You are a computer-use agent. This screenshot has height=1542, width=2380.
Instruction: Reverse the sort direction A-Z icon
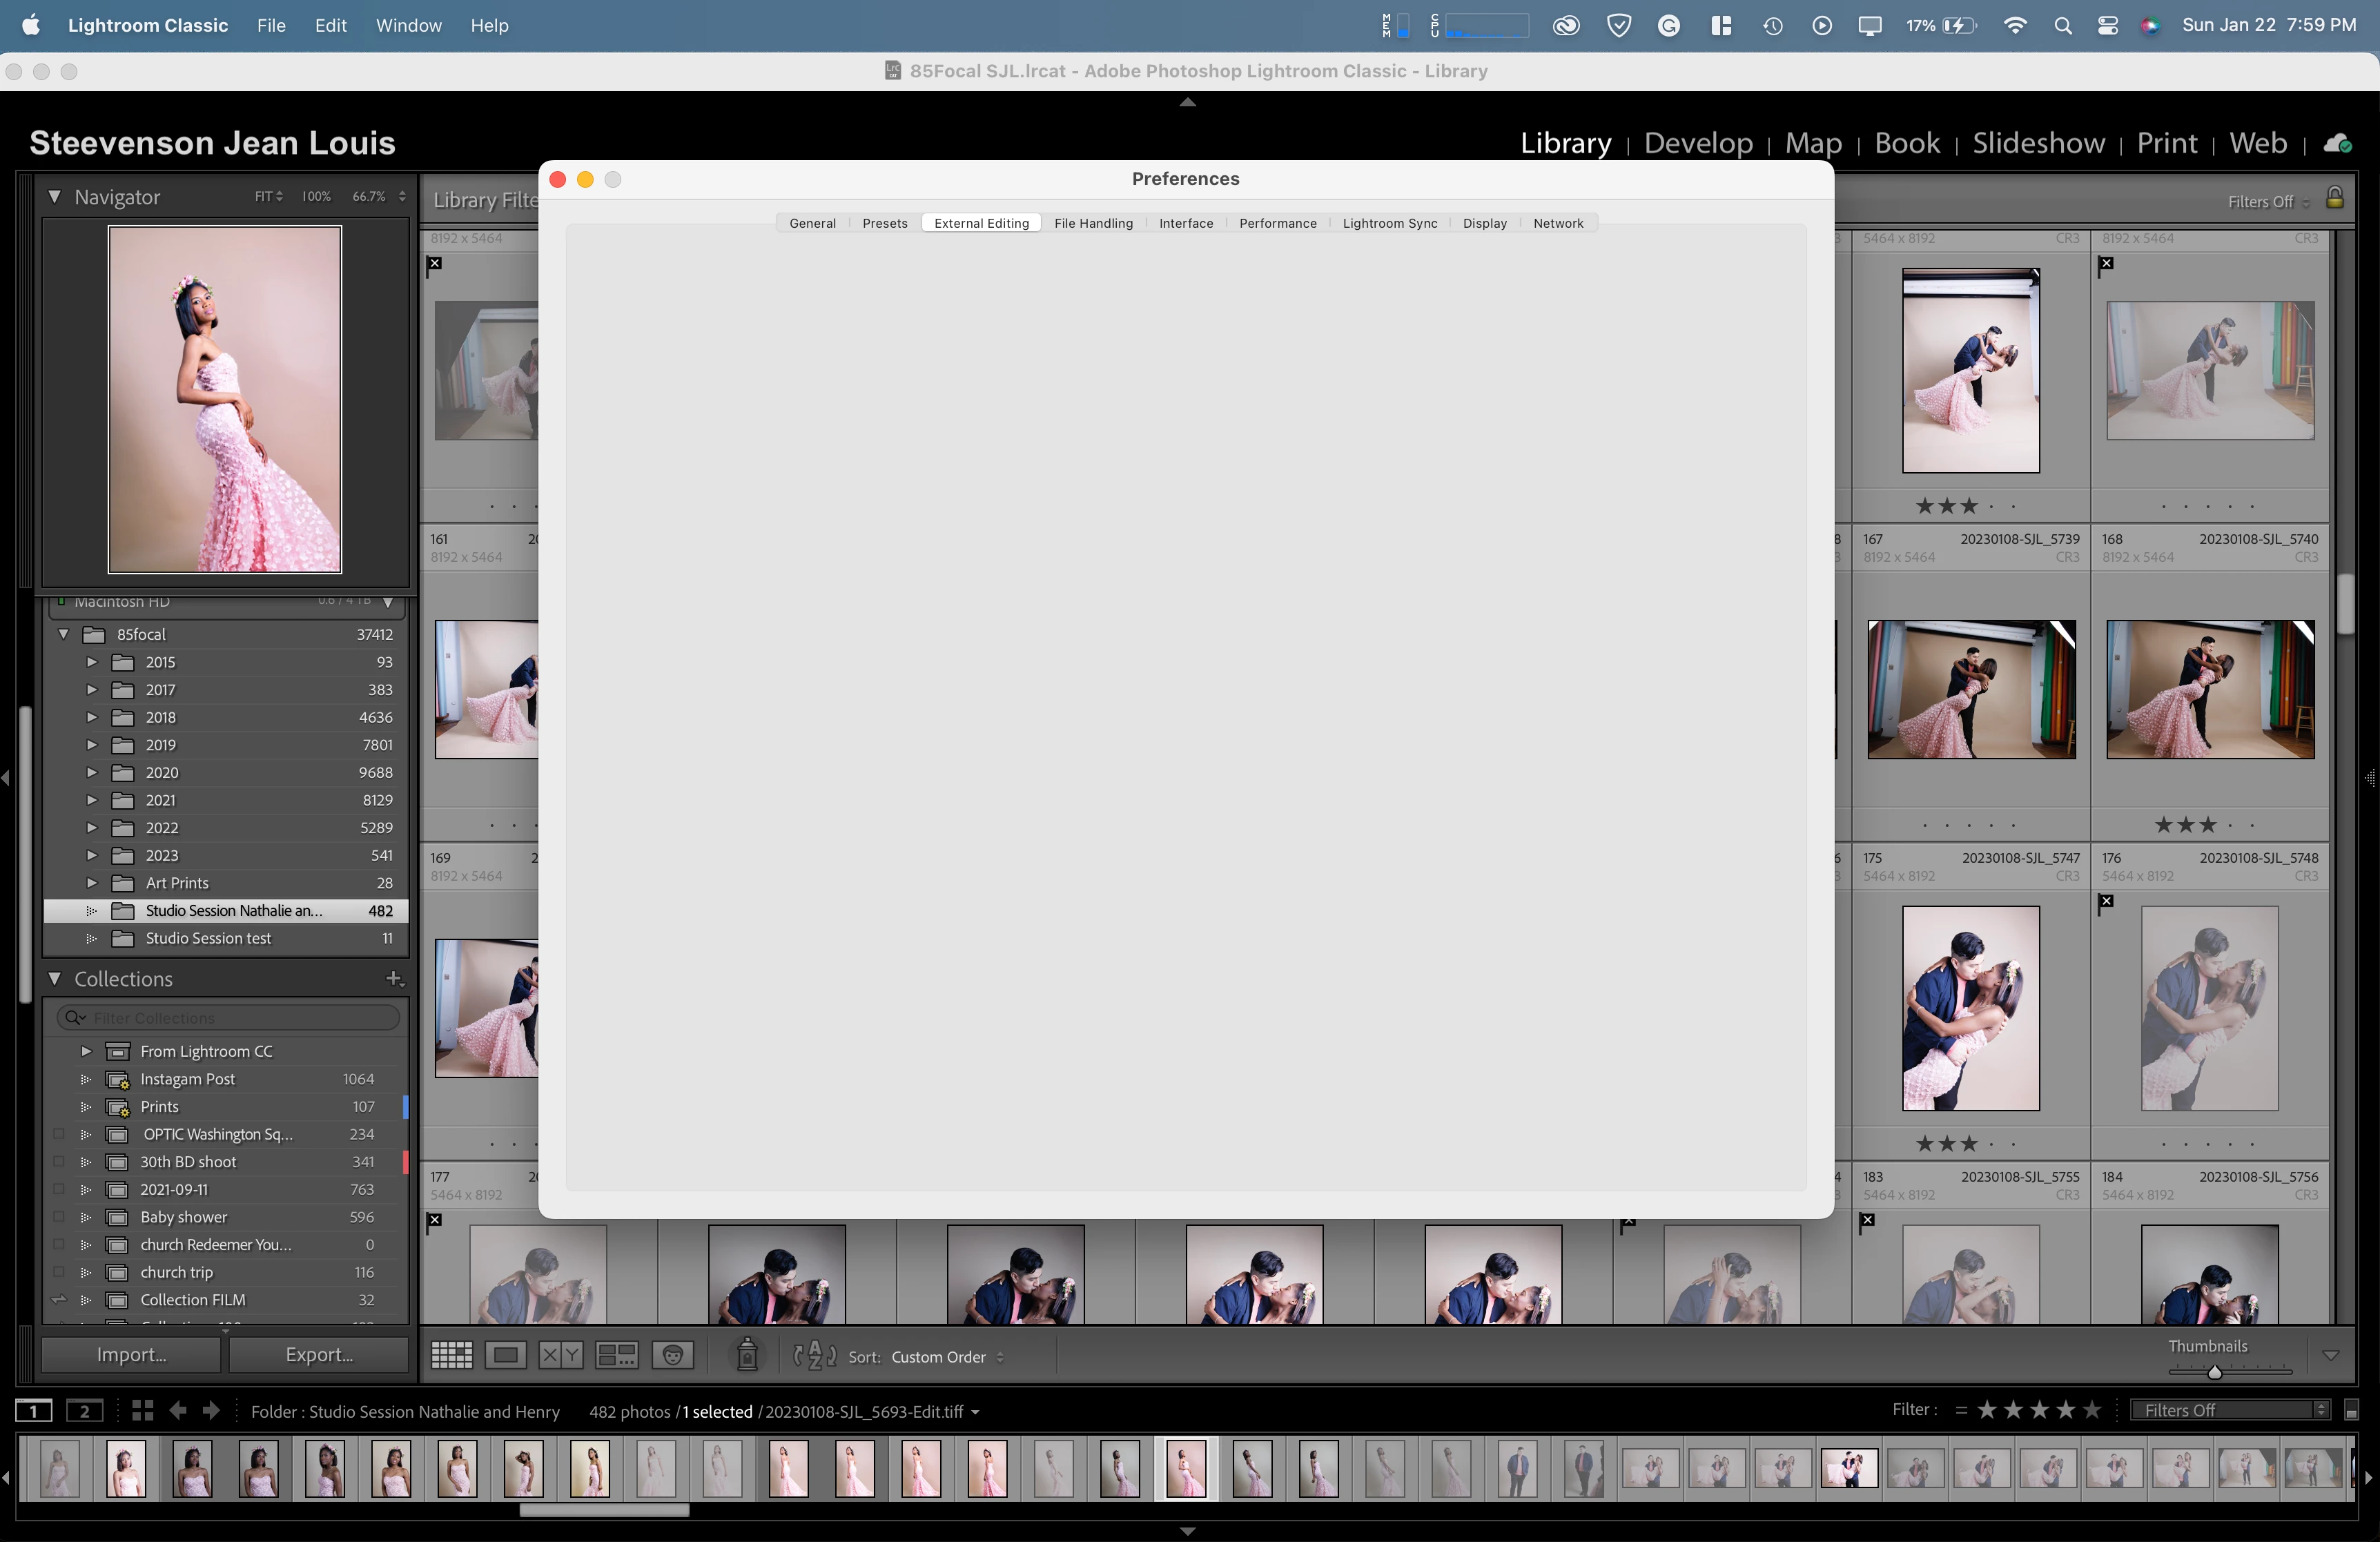click(x=814, y=1356)
